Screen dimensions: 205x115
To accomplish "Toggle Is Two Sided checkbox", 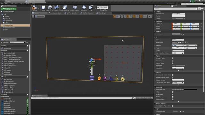I will click(173, 95).
